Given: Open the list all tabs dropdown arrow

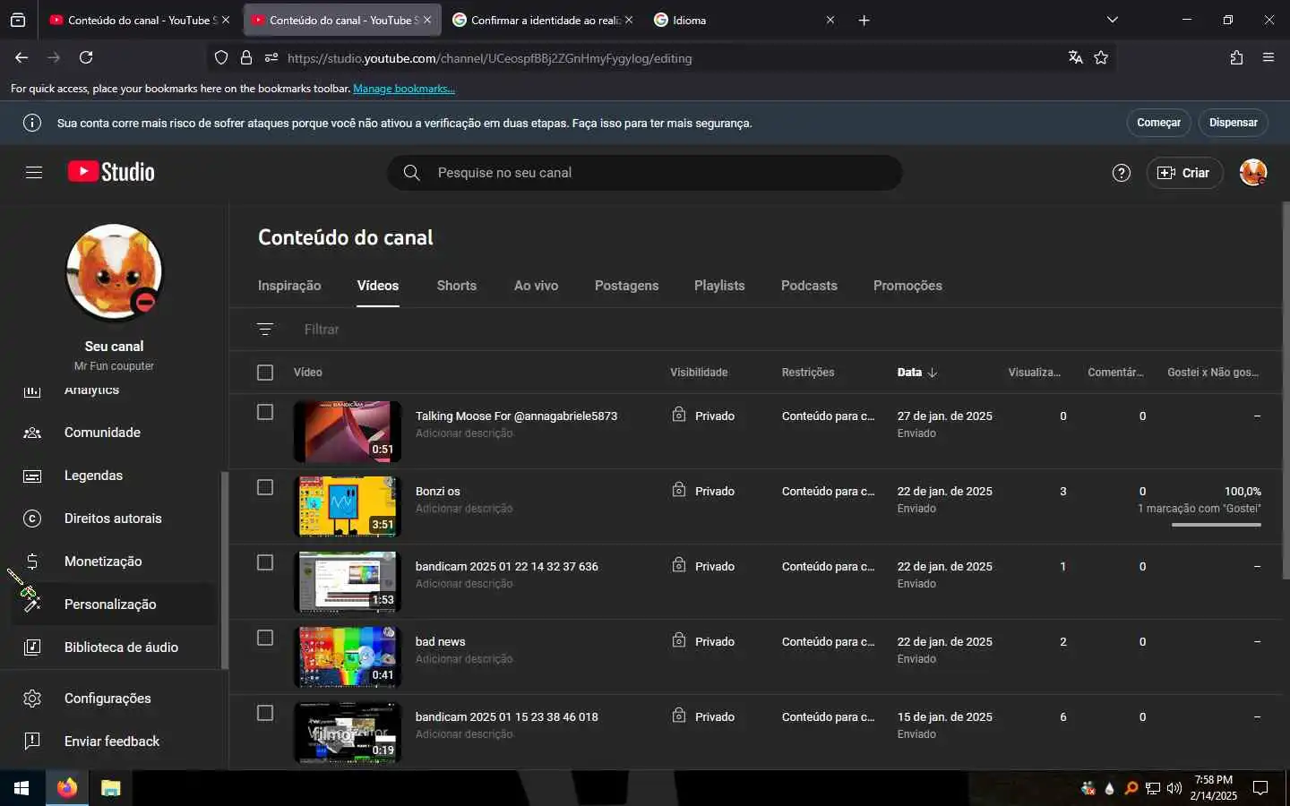Looking at the screenshot, I should coord(1113,20).
